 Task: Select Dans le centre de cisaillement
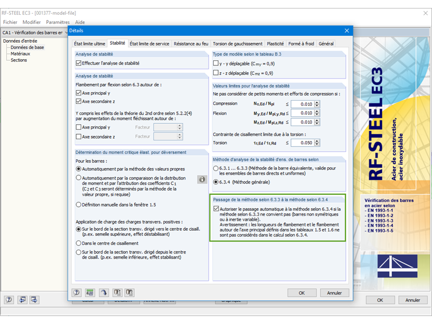click(x=78, y=243)
